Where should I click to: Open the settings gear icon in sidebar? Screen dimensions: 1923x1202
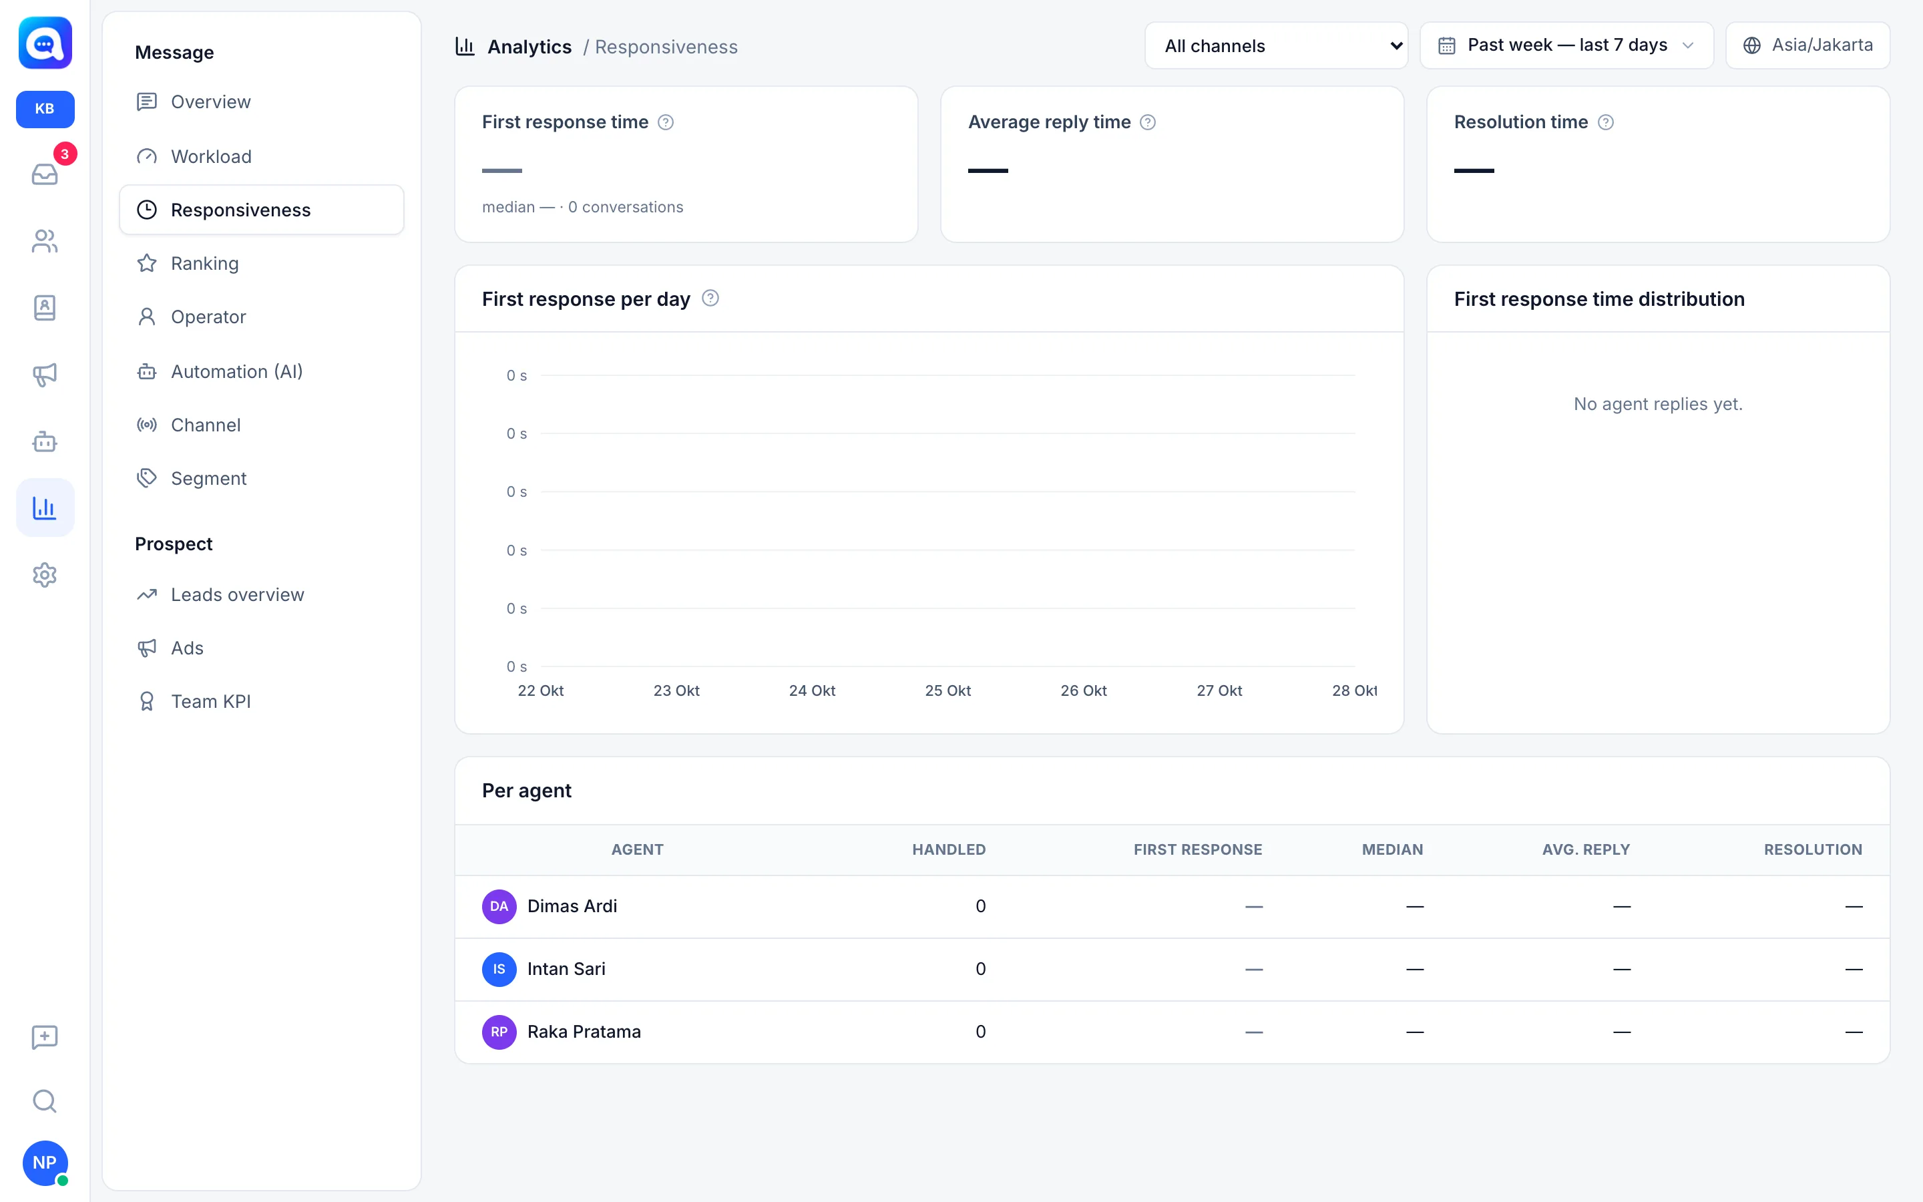click(x=45, y=575)
